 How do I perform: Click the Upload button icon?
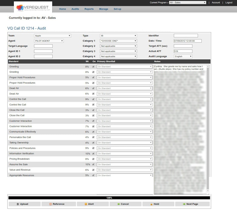(18, 204)
